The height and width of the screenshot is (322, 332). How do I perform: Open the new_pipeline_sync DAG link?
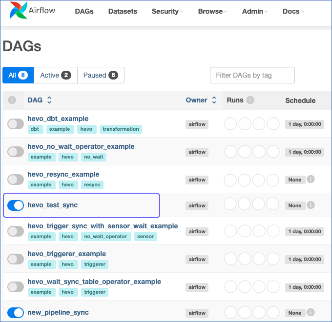pos(58,312)
